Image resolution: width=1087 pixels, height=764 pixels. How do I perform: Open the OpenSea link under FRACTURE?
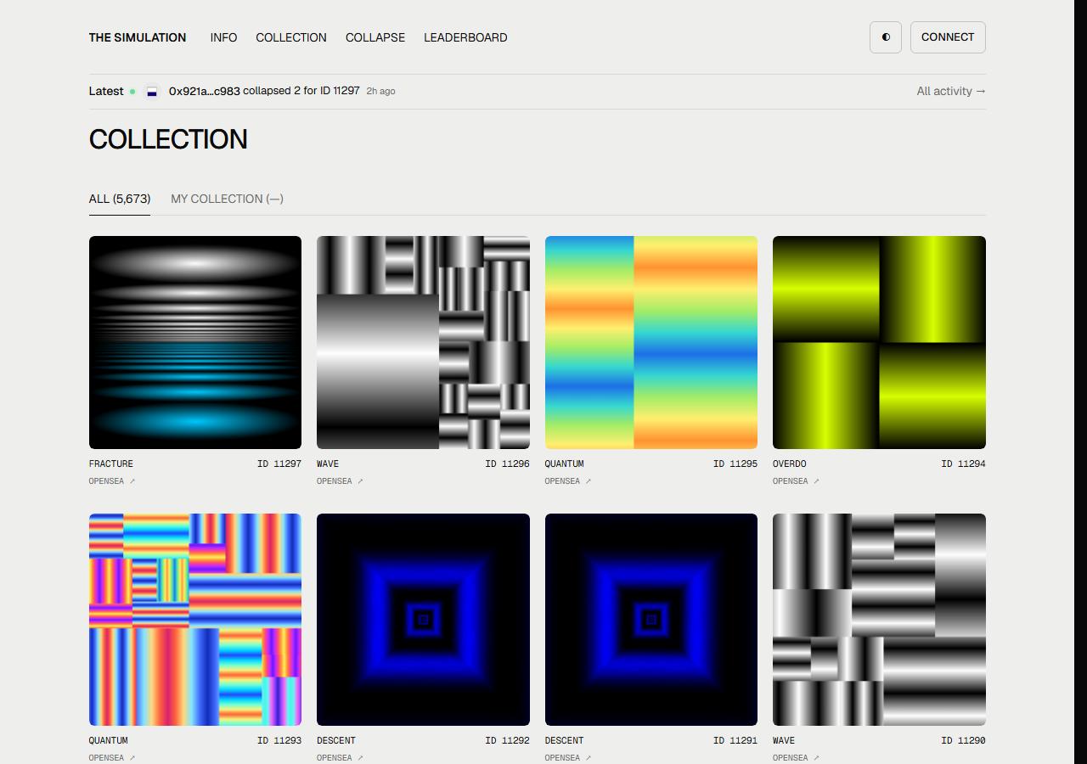112,481
